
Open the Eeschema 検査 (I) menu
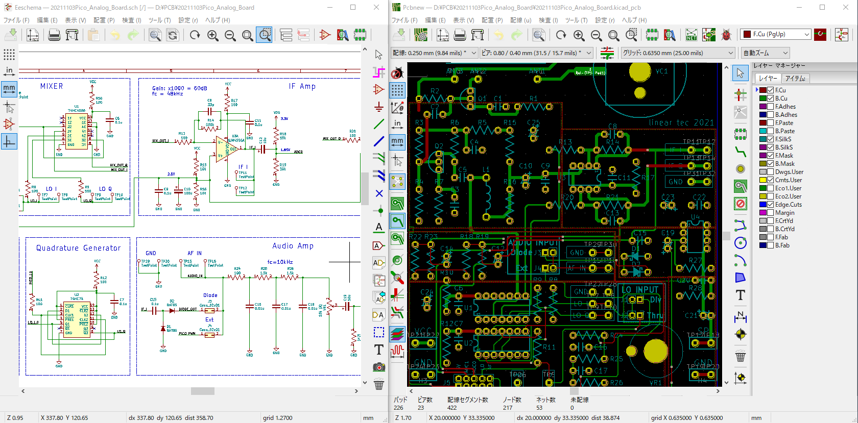coord(131,20)
